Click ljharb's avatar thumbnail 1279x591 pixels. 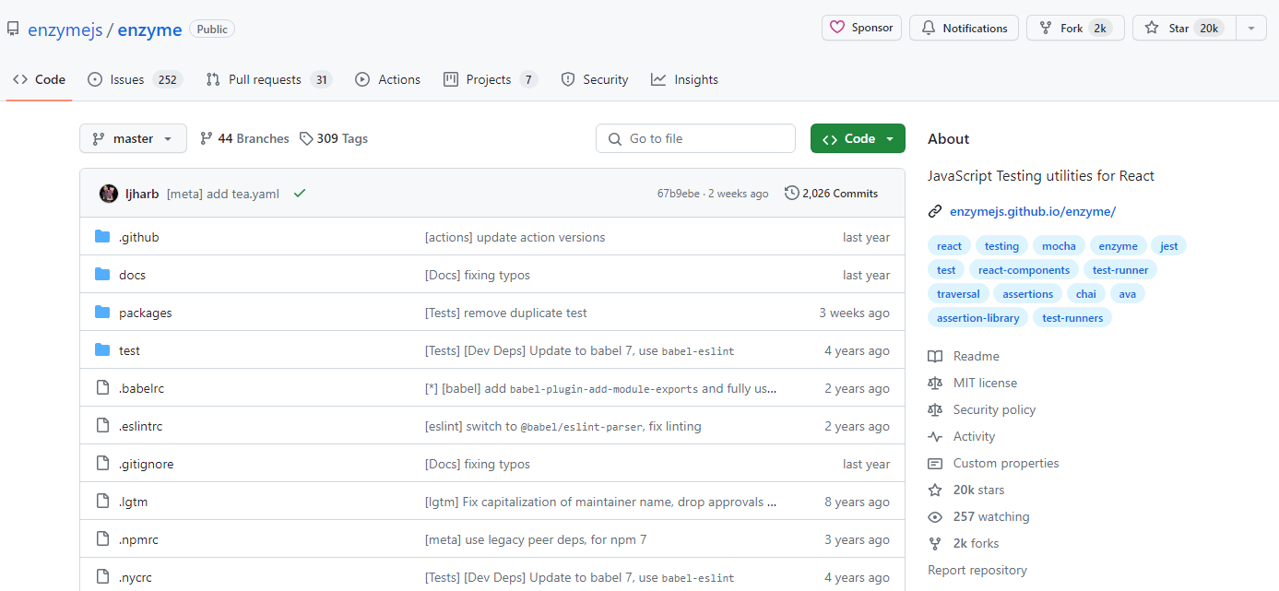click(x=109, y=193)
